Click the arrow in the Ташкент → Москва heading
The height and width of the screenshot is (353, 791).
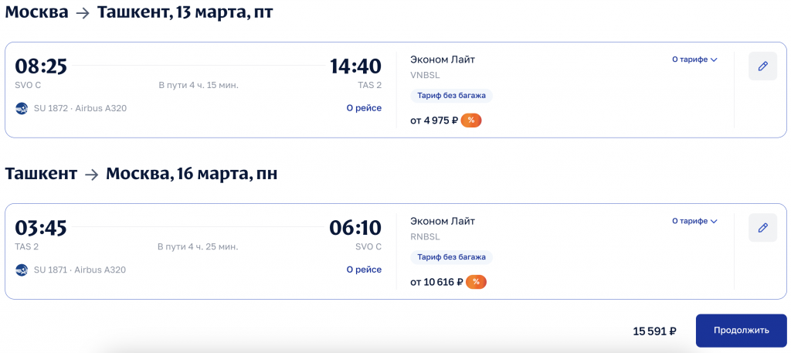tap(91, 175)
